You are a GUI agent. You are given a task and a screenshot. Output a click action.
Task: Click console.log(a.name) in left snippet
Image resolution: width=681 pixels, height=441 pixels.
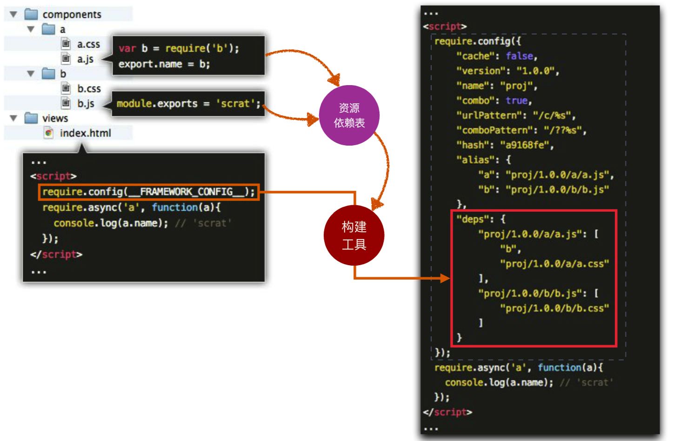pos(111,223)
